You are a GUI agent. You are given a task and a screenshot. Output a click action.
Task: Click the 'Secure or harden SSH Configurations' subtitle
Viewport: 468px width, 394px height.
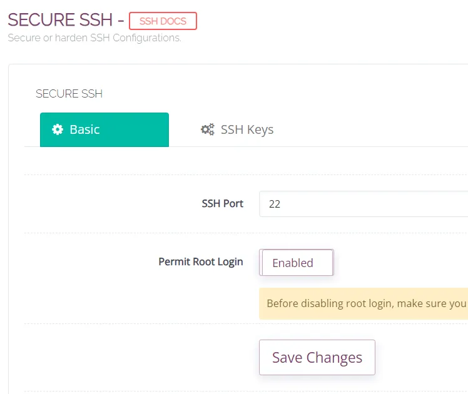(94, 38)
